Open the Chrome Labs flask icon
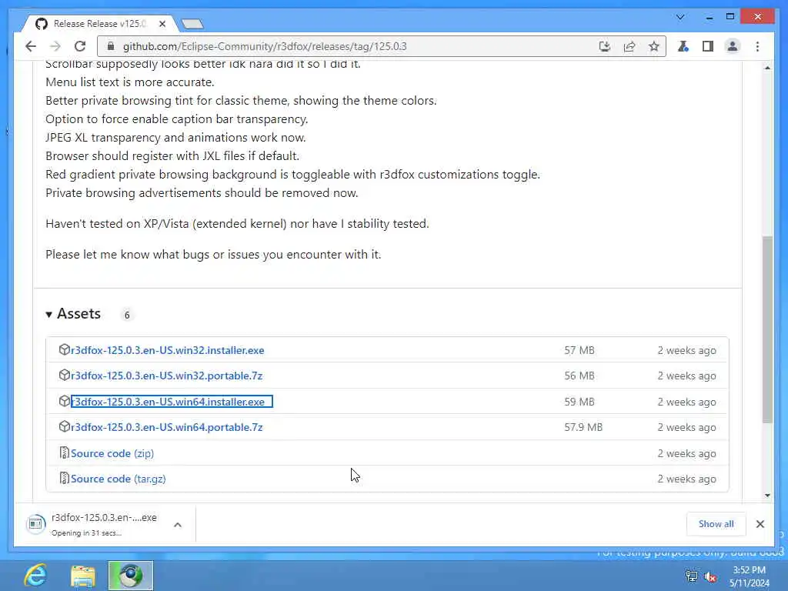The width and height of the screenshot is (788, 591). (683, 46)
